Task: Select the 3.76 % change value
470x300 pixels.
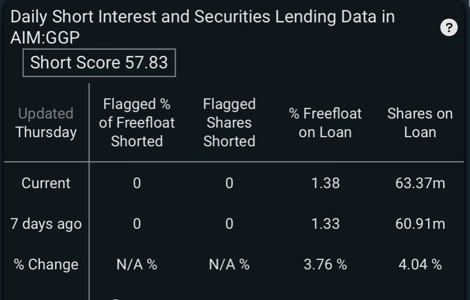Action: coord(325,265)
